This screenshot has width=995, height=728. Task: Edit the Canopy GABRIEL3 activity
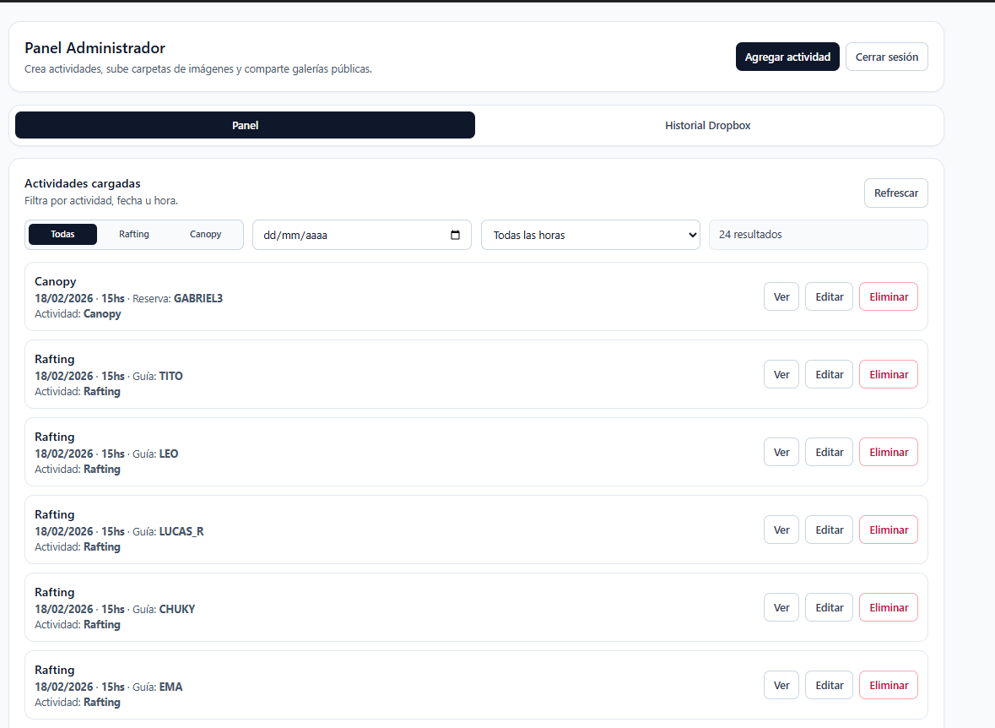click(830, 296)
